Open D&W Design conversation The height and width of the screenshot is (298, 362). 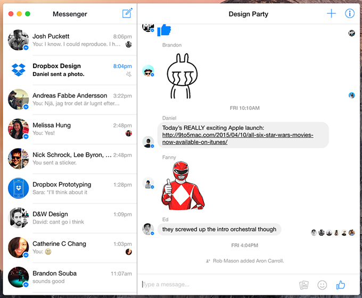pos(70,218)
